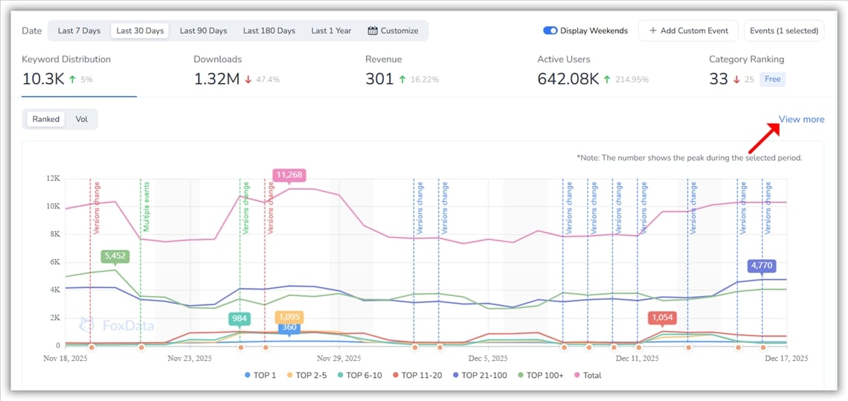Click the 1,054 red peak label
This screenshot has height=401, width=848.
[661, 318]
